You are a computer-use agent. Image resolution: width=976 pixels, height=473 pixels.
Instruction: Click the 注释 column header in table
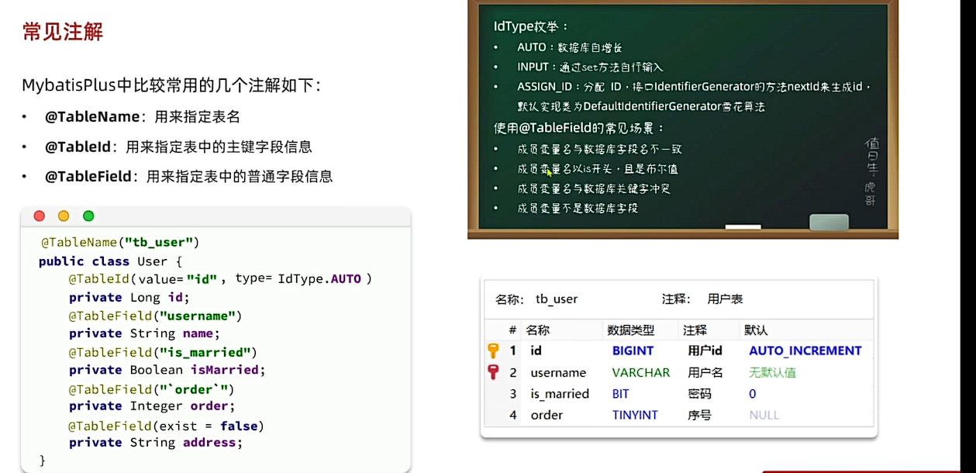click(695, 330)
